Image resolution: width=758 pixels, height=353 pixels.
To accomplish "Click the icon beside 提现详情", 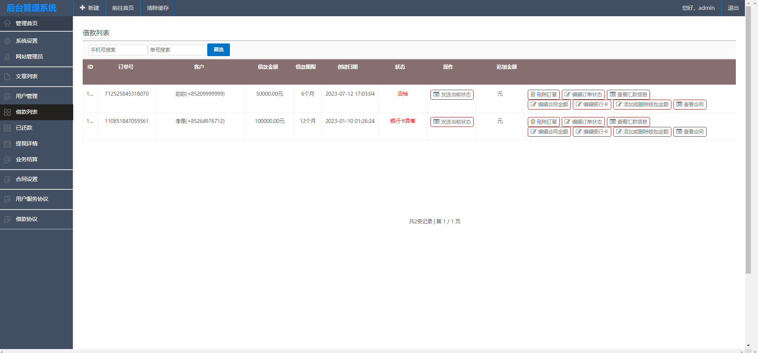I will click(8, 144).
